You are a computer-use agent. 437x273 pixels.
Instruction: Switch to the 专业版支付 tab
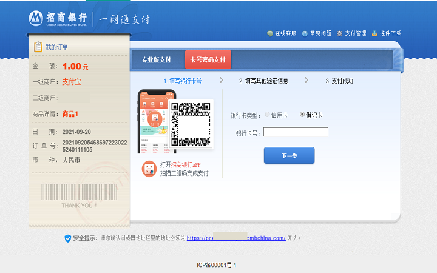pos(156,60)
